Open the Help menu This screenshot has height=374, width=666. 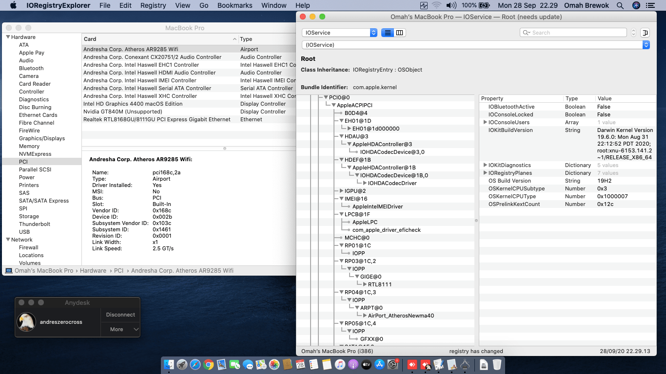pyautogui.click(x=303, y=5)
